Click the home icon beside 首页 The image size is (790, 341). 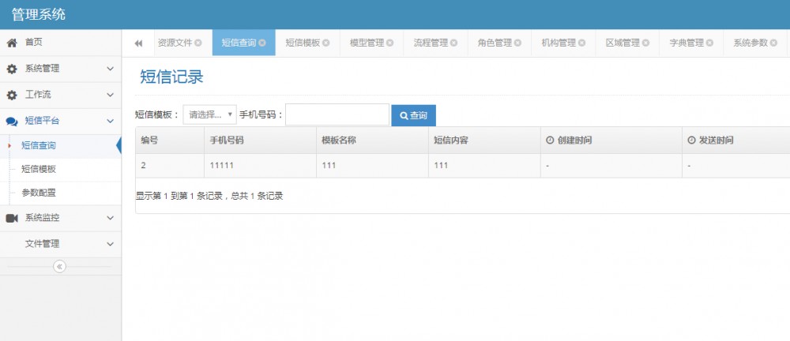click(x=12, y=43)
